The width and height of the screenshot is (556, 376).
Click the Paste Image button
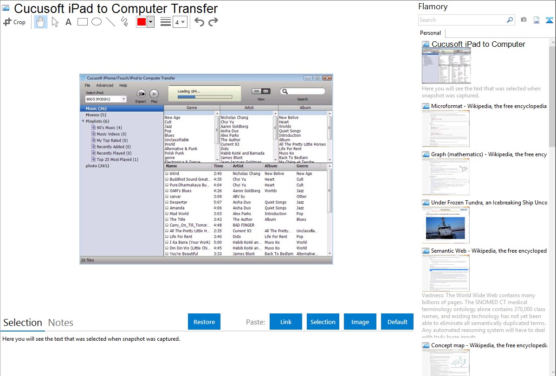pyautogui.click(x=360, y=322)
